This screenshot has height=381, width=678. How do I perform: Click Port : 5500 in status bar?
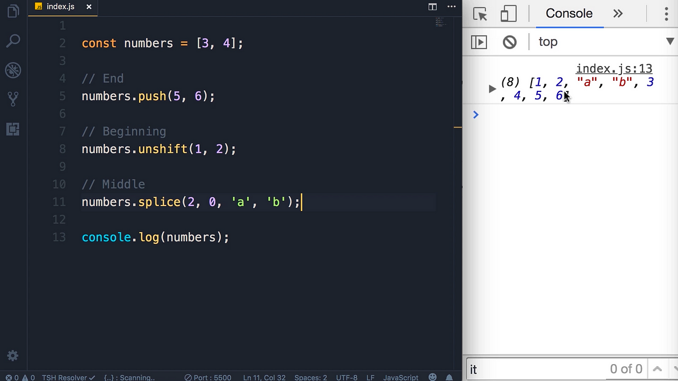pyautogui.click(x=208, y=377)
